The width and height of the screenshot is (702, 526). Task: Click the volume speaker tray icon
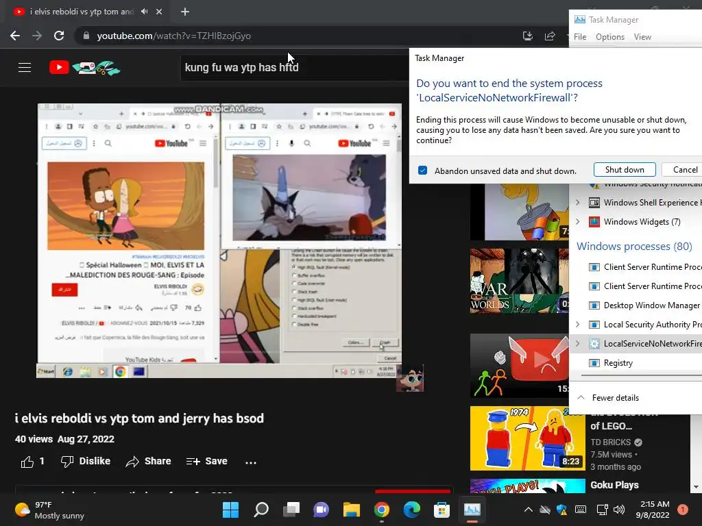[619, 510]
